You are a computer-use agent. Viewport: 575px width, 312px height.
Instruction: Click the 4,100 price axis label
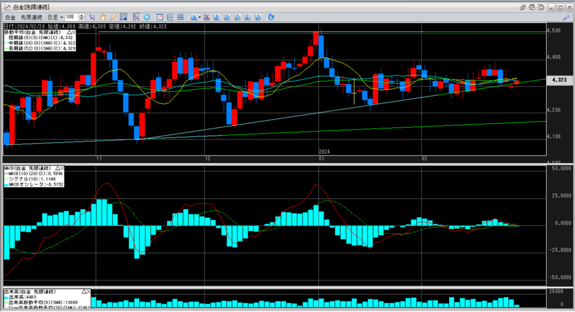click(x=554, y=136)
